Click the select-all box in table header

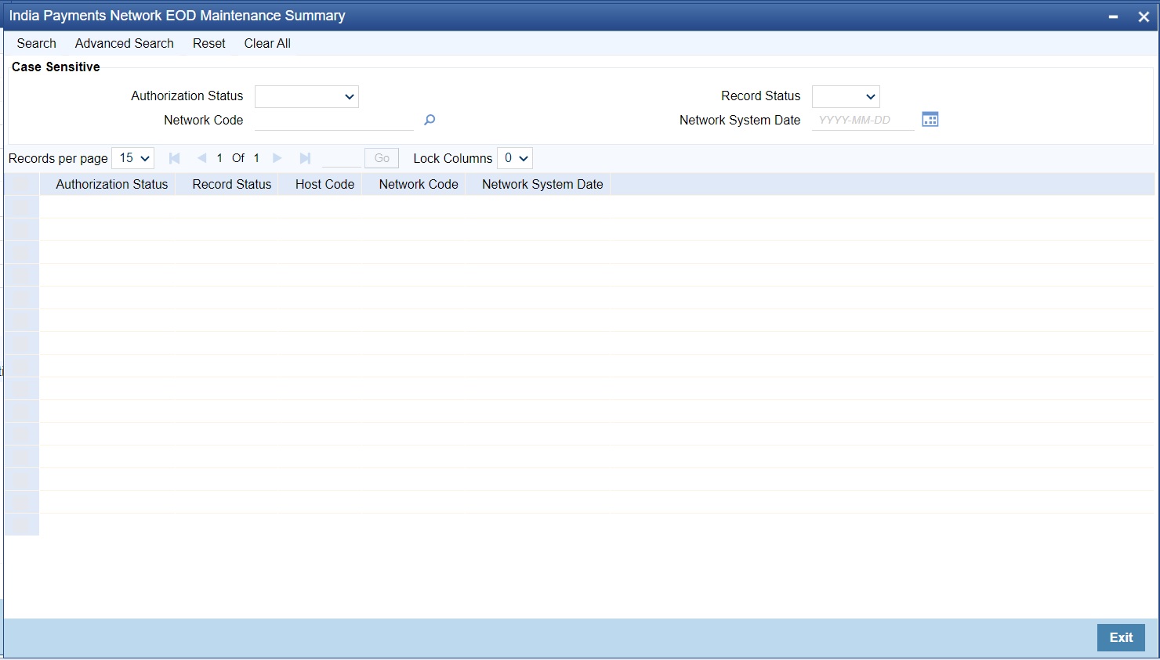(22, 184)
